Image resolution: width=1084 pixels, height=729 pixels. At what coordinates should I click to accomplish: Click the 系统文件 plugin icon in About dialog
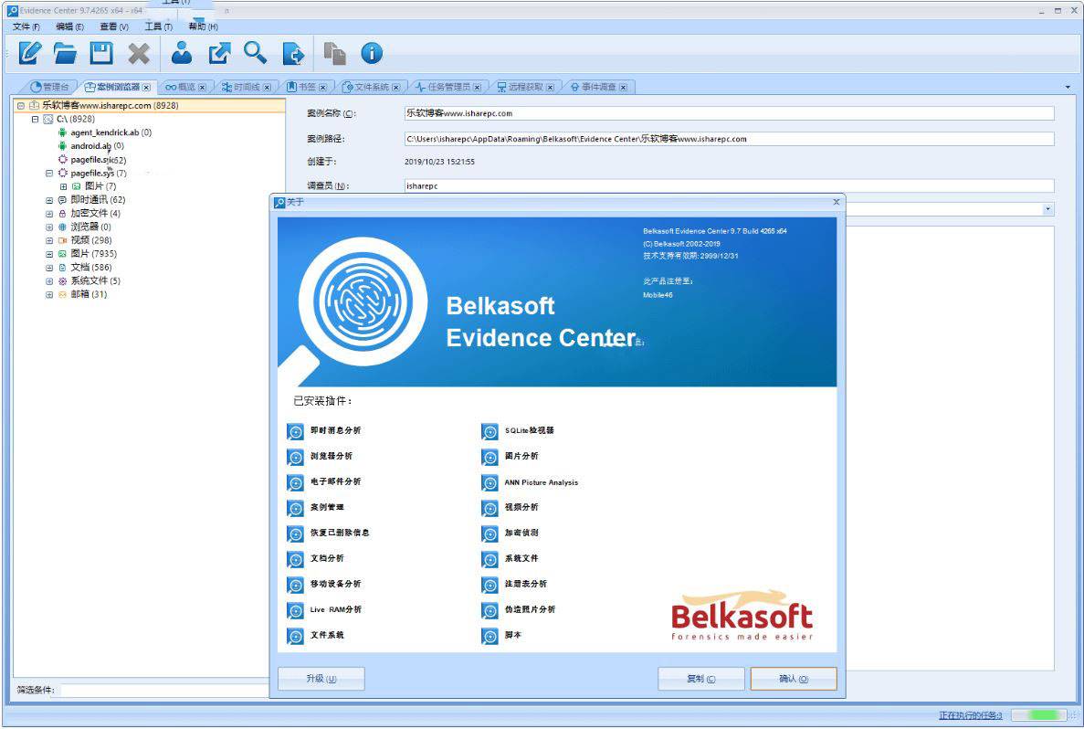coord(490,560)
